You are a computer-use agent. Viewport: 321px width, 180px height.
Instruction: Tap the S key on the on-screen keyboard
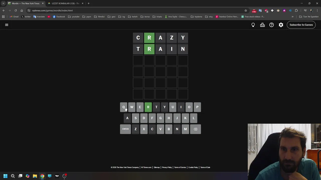(136, 118)
